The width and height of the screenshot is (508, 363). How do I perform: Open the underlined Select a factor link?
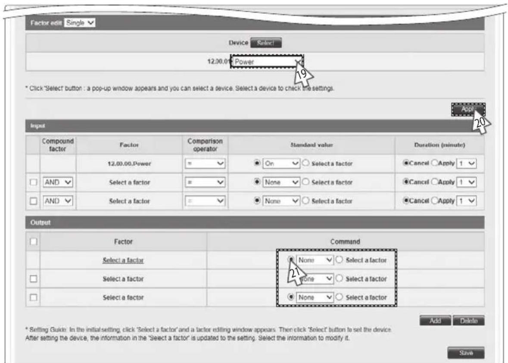123,260
